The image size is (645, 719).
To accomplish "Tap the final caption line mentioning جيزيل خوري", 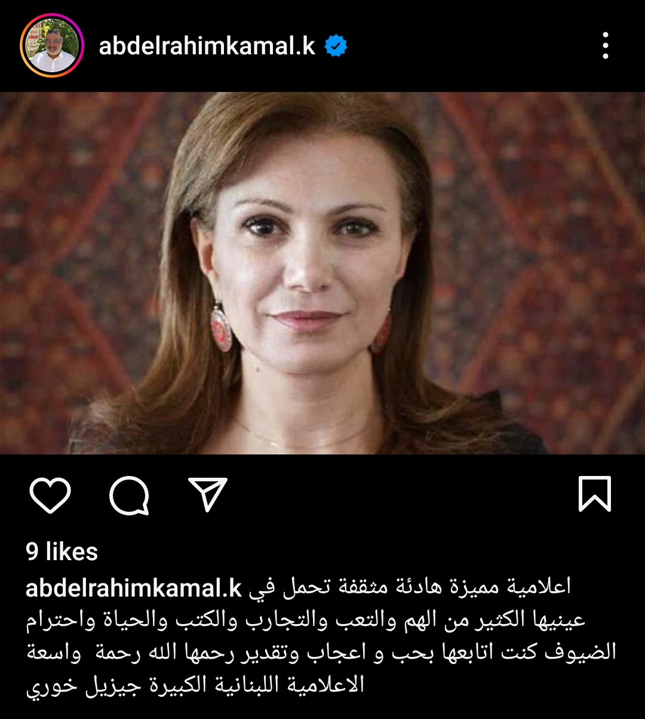I will pyautogui.click(x=195, y=683).
